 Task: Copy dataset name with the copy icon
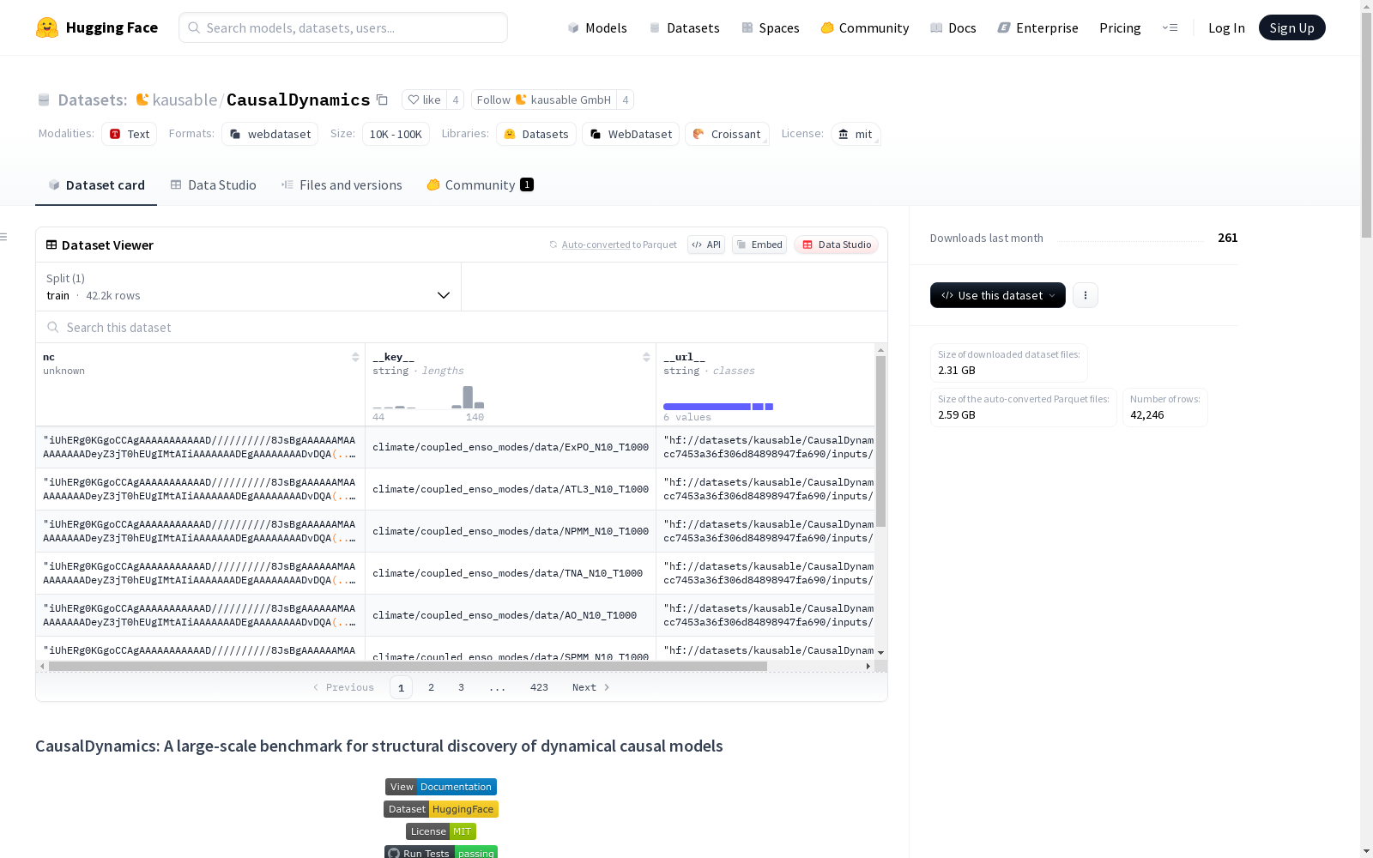[x=383, y=100]
